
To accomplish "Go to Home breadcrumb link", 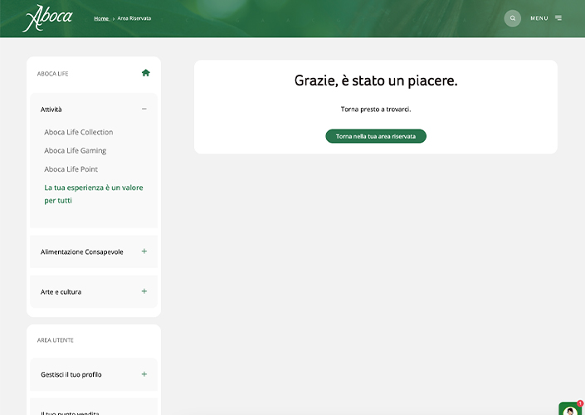I will point(101,18).
